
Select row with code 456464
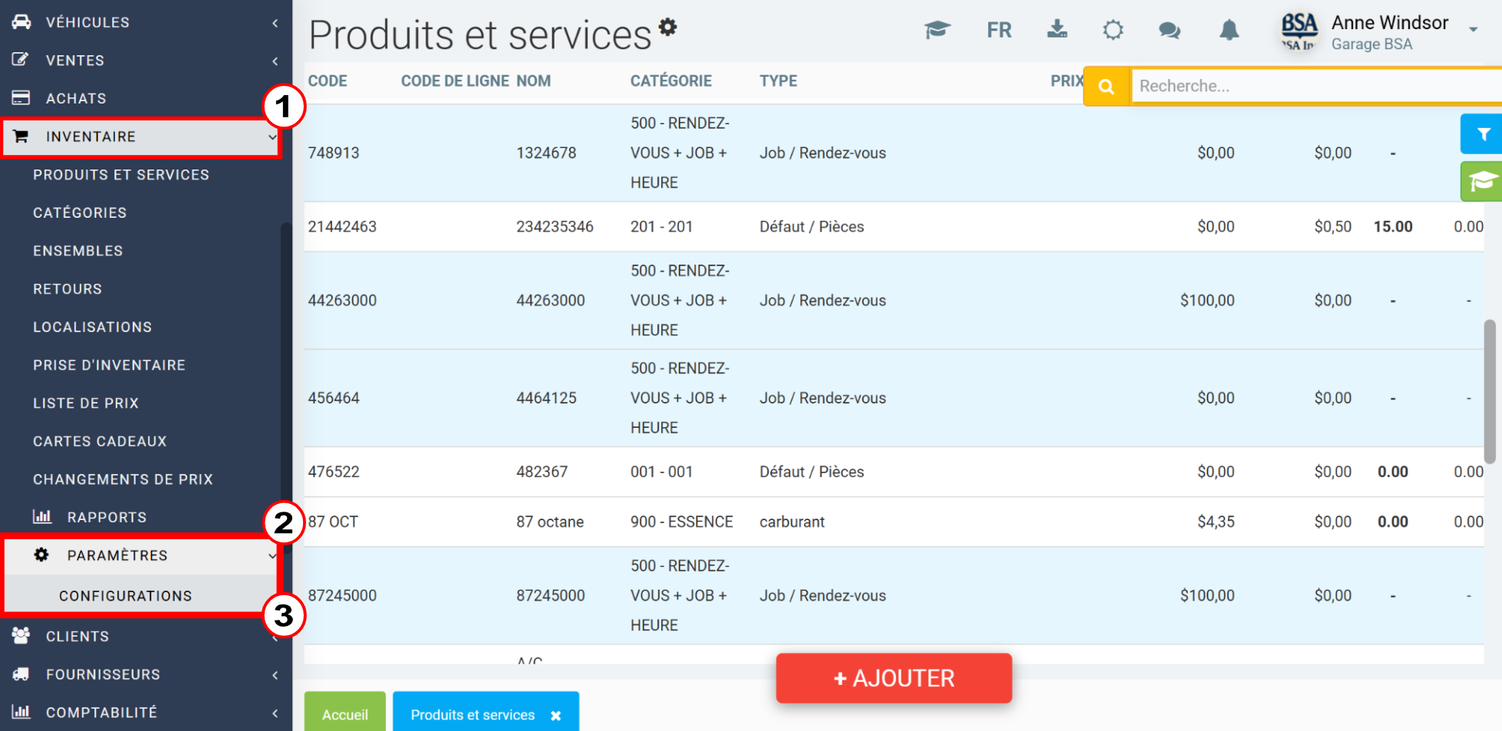pos(894,398)
